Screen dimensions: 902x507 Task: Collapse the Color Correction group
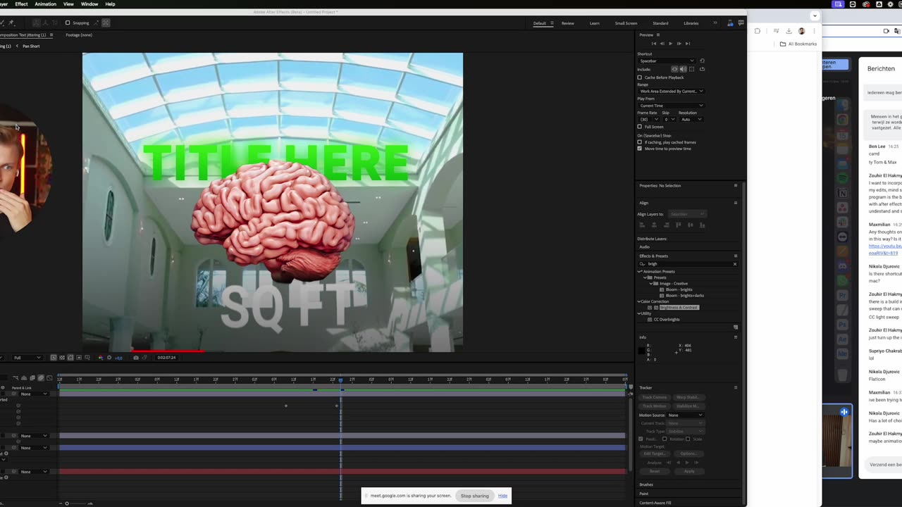640,301
